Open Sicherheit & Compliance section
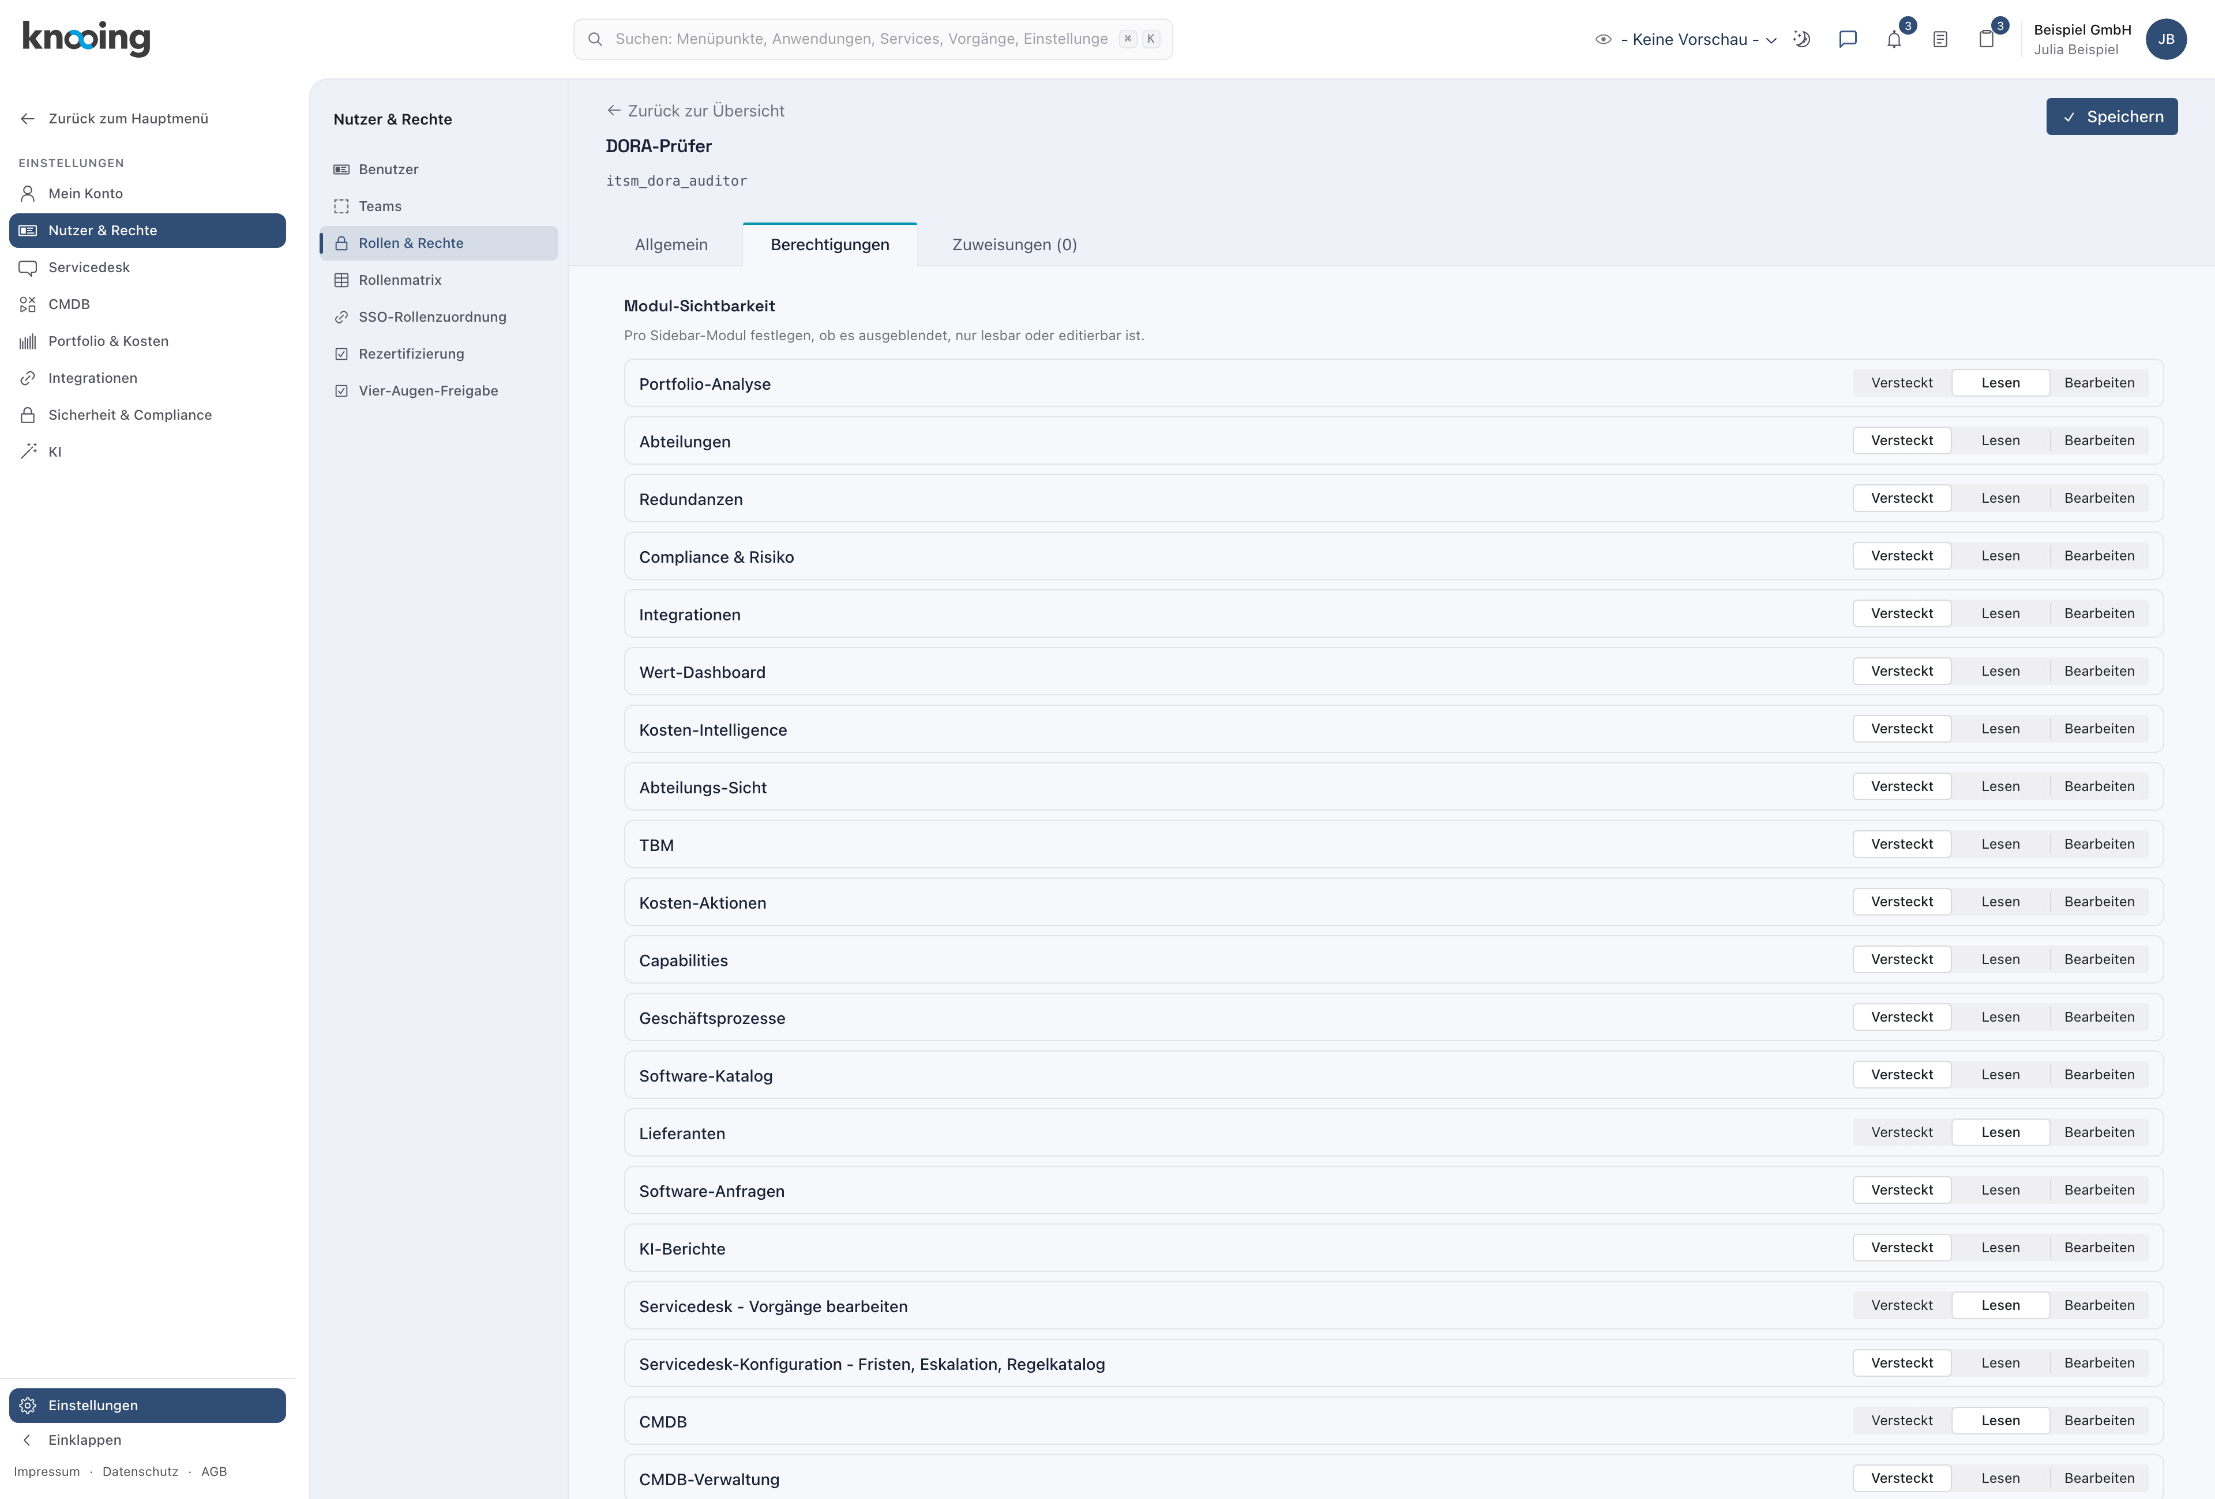Image resolution: width=2215 pixels, height=1499 pixels. click(148, 415)
